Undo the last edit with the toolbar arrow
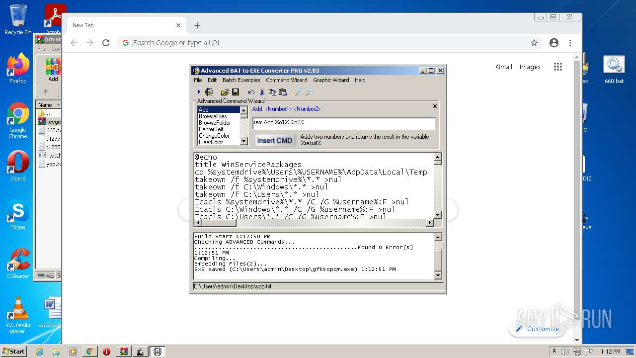Viewport: 636px width, 358px height. 251,92
